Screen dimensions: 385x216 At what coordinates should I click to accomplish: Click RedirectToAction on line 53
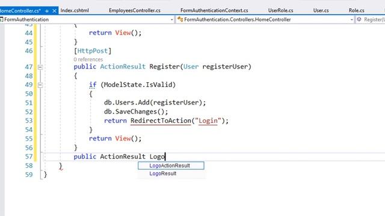click(161, 121)
